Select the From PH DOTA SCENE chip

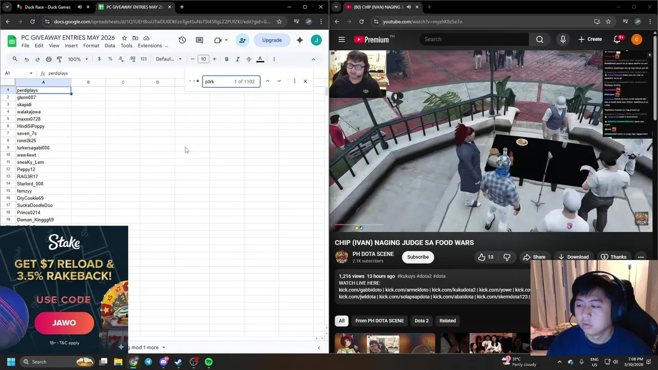click(379, 321)
